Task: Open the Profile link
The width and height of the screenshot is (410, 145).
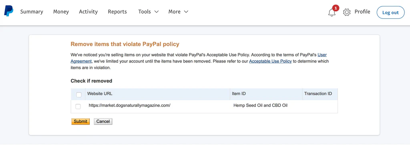Action: [362, 12]
